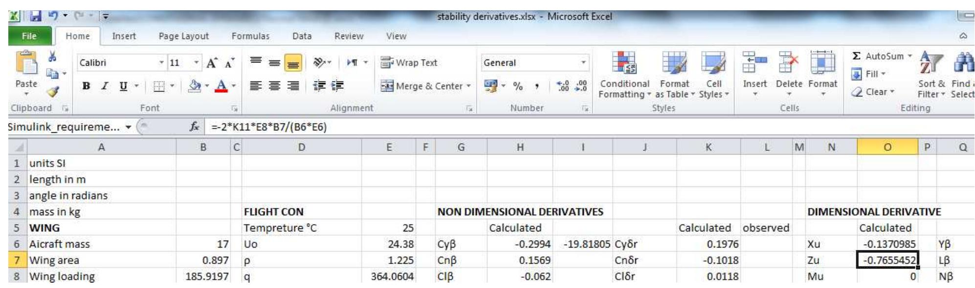This screenshot has width=975, height=288.
Task: Switch to the Formulas tab
Action: [250, 36]
